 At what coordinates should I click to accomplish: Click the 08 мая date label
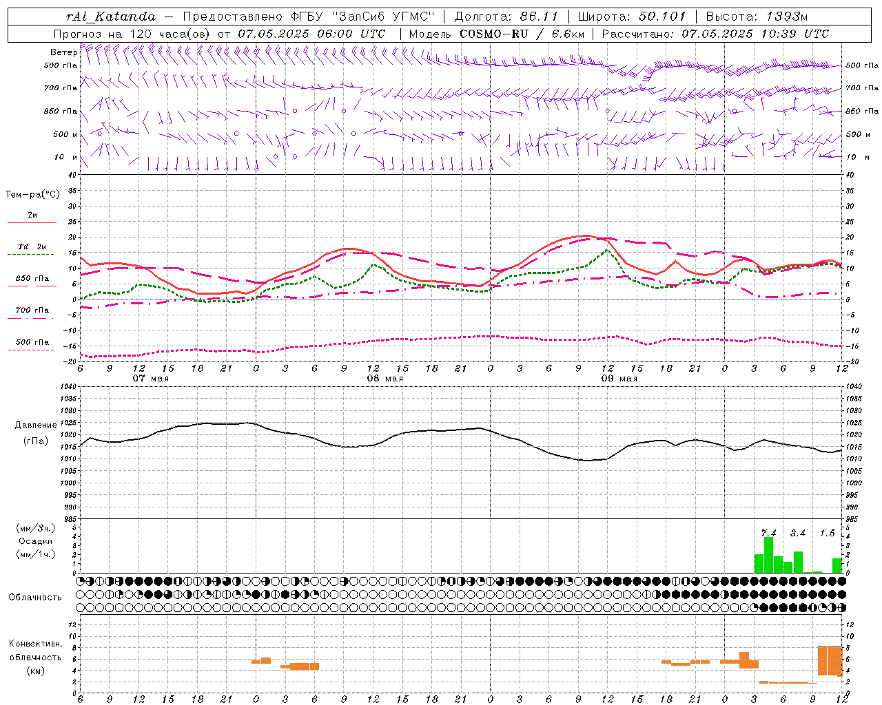(x=384, y=379)
